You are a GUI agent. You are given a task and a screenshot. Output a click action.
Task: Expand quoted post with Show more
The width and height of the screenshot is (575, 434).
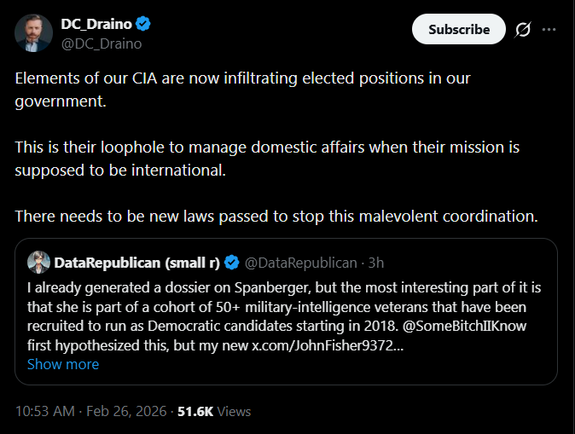63,364
